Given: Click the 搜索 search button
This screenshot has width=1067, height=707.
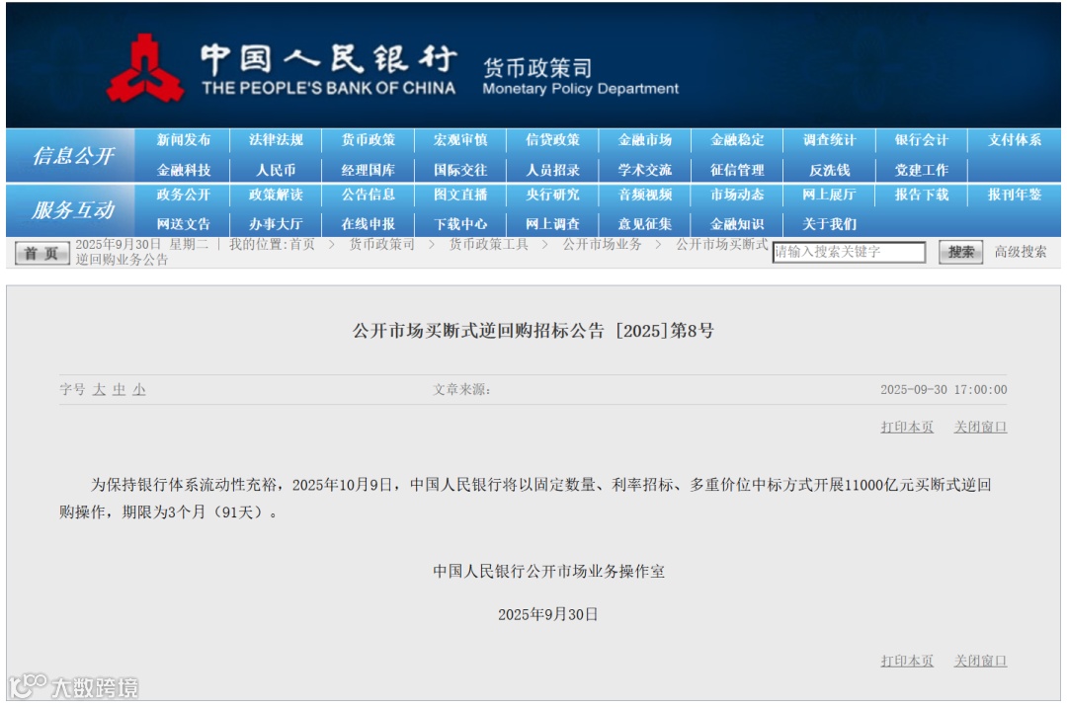Looking at the screenshot, I should pos(961,252).
